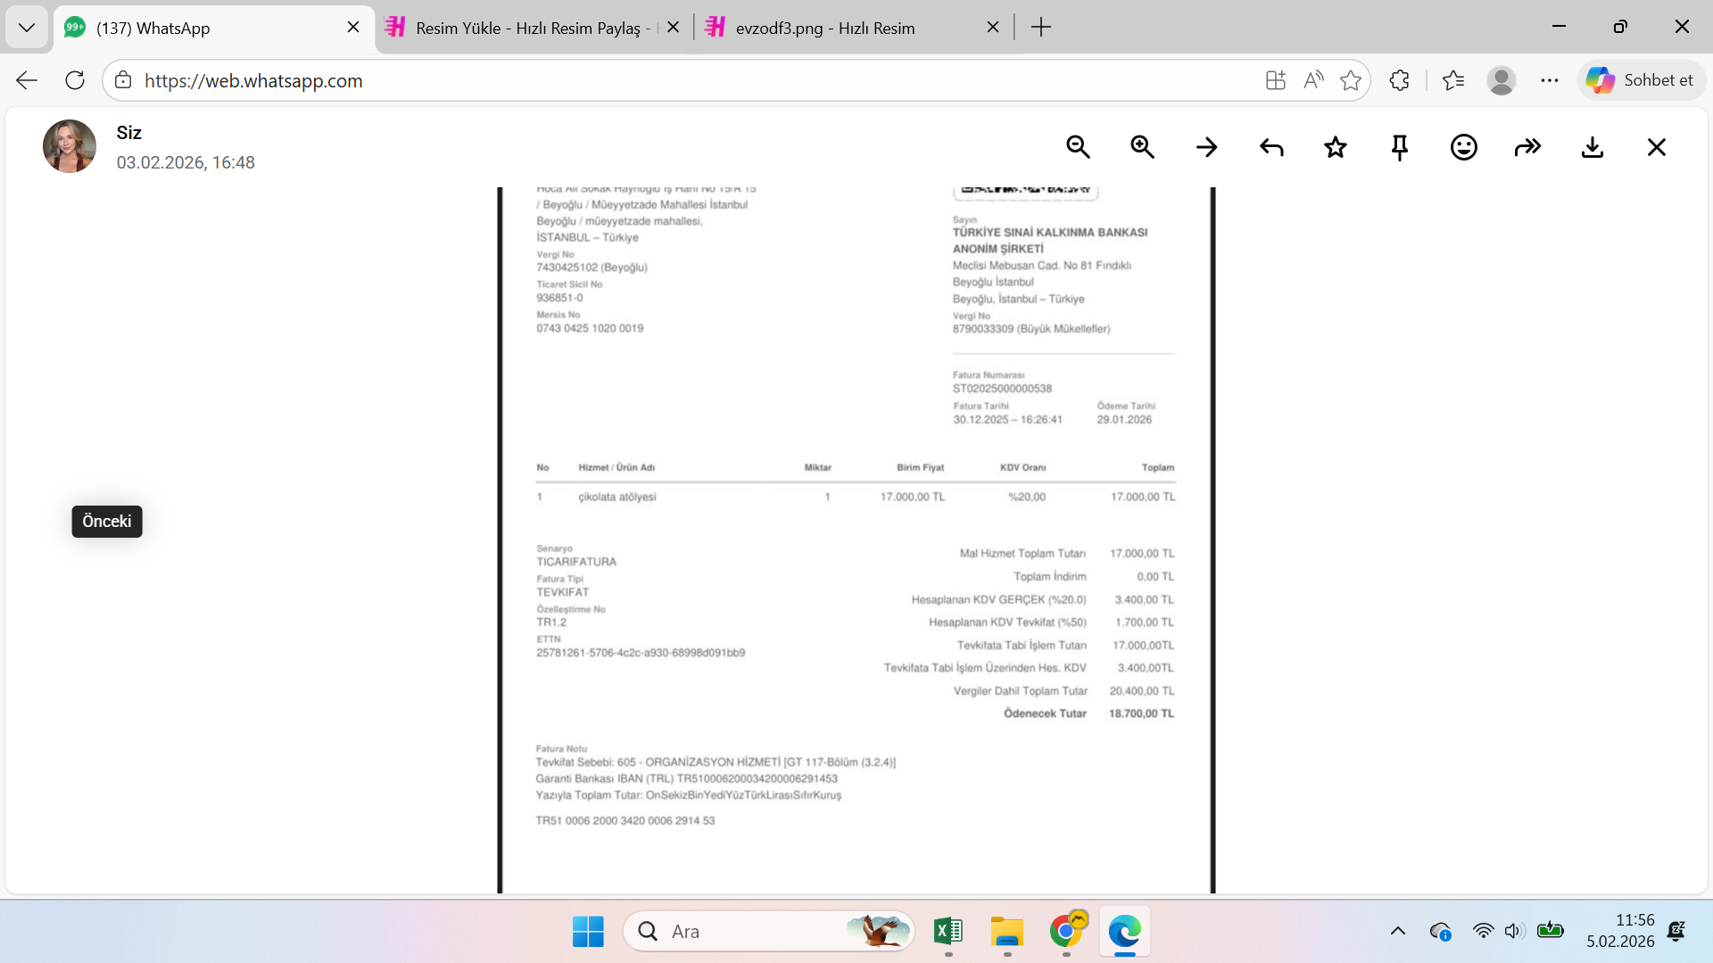The height and width of the screenshot is (963, 1713).
Task: Open File Explorer from the taskbar
Action: click(1007, 932)
